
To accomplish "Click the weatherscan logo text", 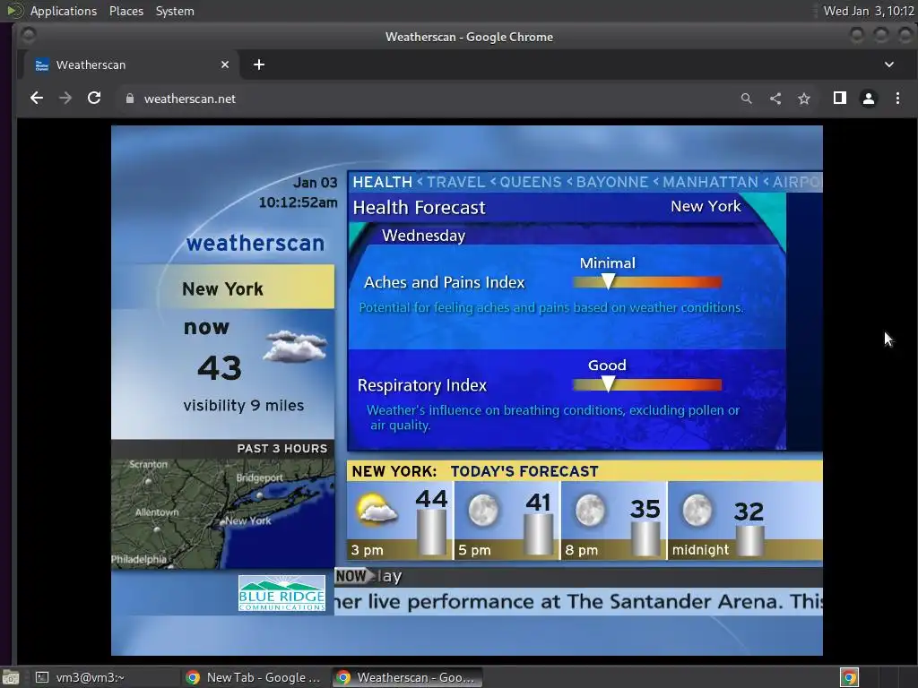I will 255,244.
